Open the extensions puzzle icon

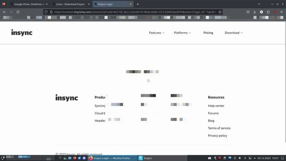tap(268, 12)
